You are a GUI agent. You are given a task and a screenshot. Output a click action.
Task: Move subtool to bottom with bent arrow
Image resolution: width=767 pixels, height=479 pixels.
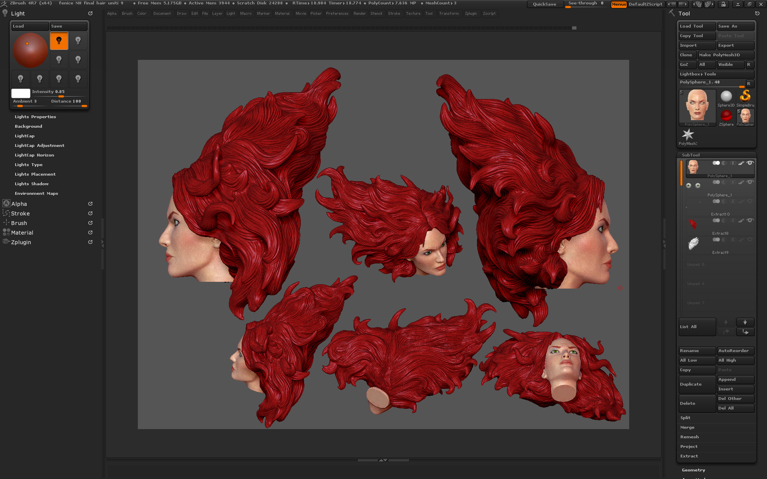coord(745,332)
